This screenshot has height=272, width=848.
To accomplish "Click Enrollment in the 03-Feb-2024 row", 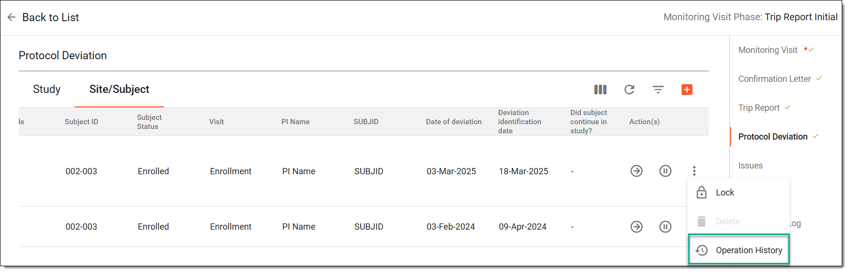I will (231, 227).
